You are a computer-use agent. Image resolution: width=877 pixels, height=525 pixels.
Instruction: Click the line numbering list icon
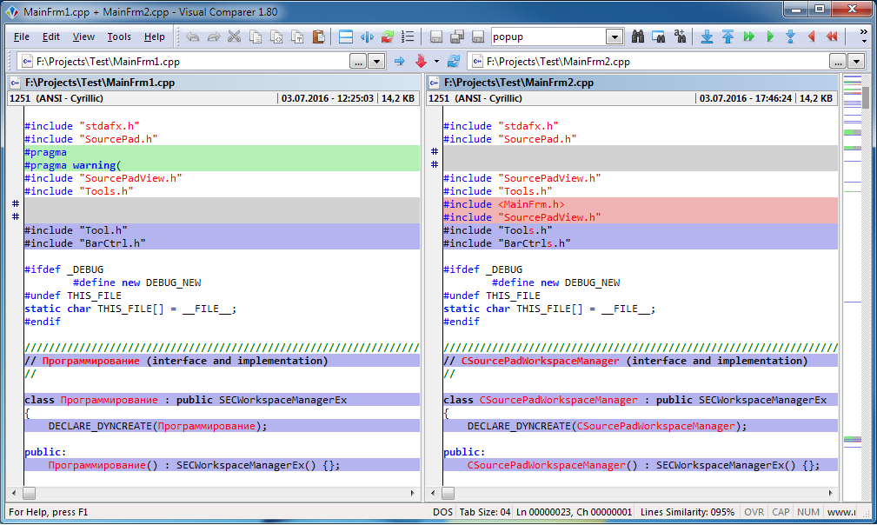point(409,37)
